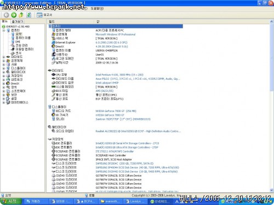The height and width of the screenshot is (205, 274).
Task: Click the 설정 icon in tree
Action: click(8, 99)
